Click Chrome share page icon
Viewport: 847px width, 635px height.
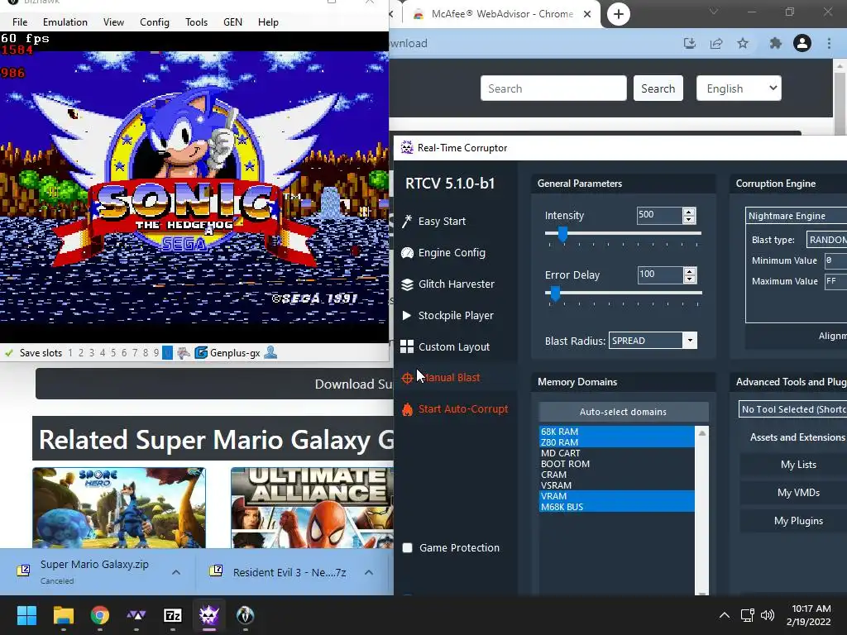tap(716, 43)
